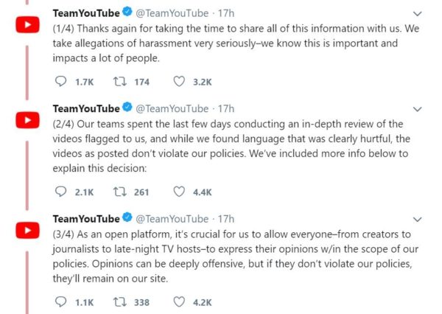442x314 pixels.
Task: Like the (1/4) tweet
Action: click(x=178, y=82)
